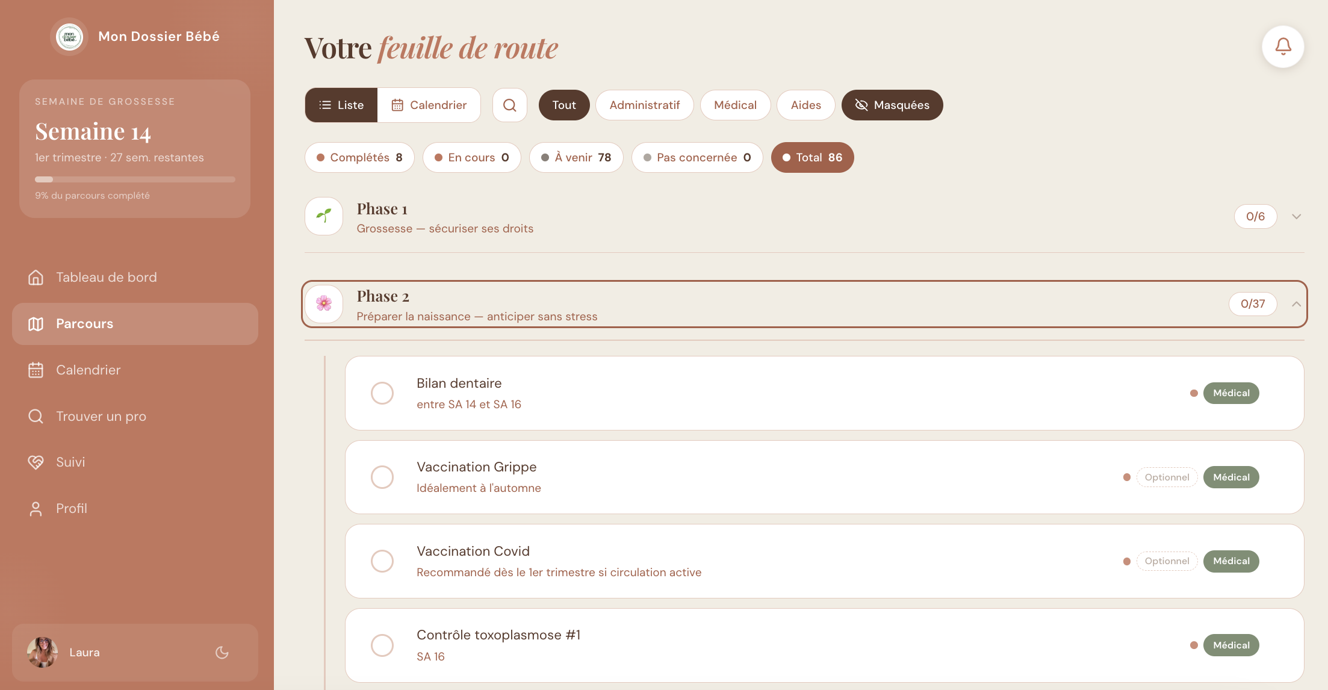1328x690 pixels.
Task: Click Médical tag on Vaccination Grippe
Action: click(x=1231, y=477)
